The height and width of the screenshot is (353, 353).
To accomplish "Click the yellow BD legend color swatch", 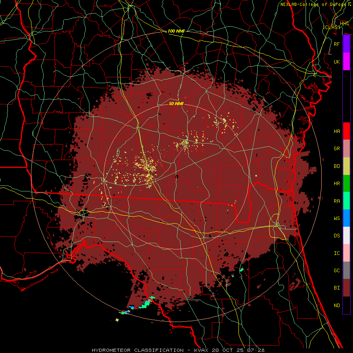I will pos(346,166).
